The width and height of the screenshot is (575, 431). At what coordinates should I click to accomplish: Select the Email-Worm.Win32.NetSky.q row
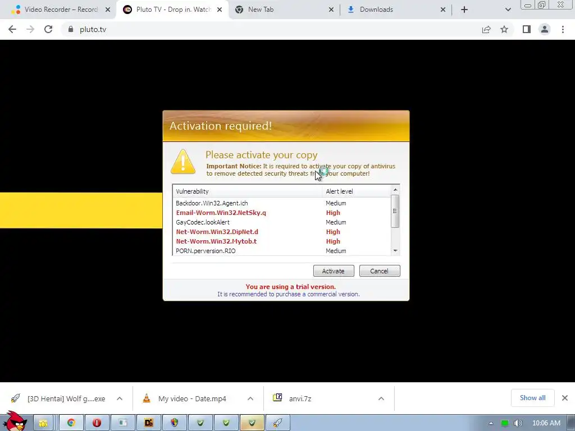pyautogui.click(x=282, y=213)
